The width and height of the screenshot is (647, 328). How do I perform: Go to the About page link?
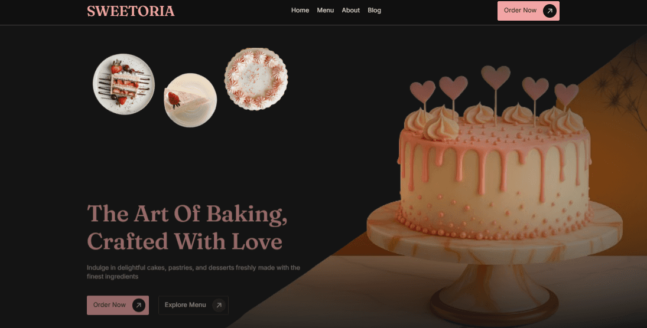pyautogui.click(x=351, y=10)
